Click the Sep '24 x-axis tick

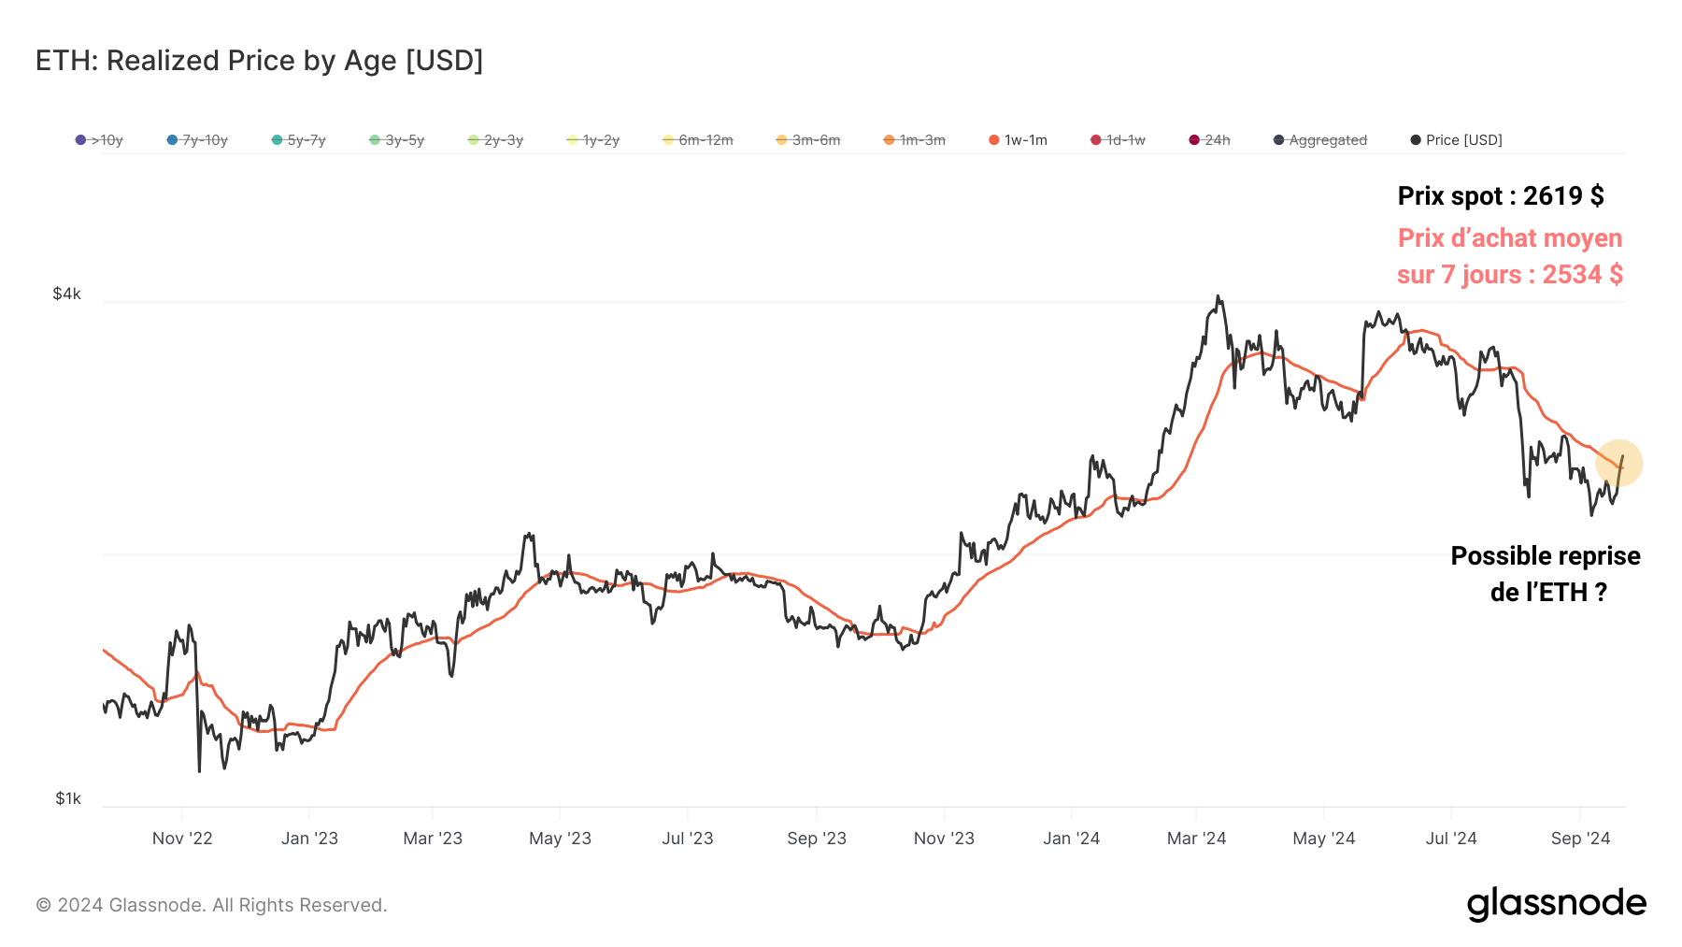click(x=1580, y=839)
